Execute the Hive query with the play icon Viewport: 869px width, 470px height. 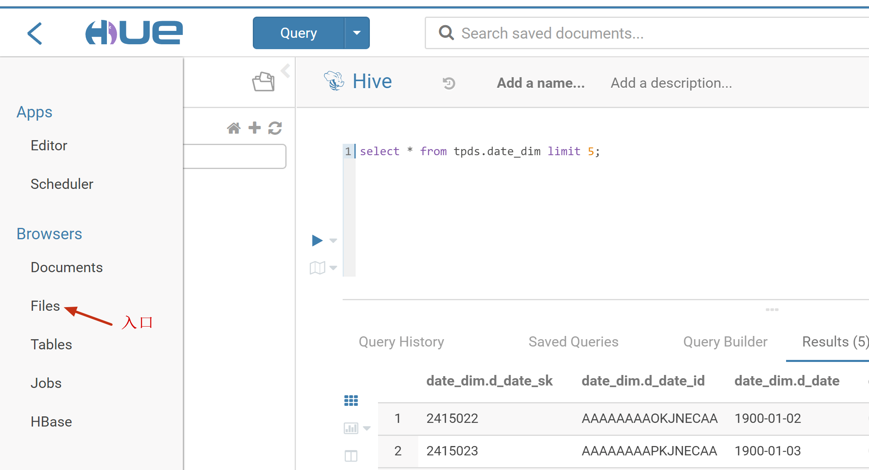click(316, 240)
